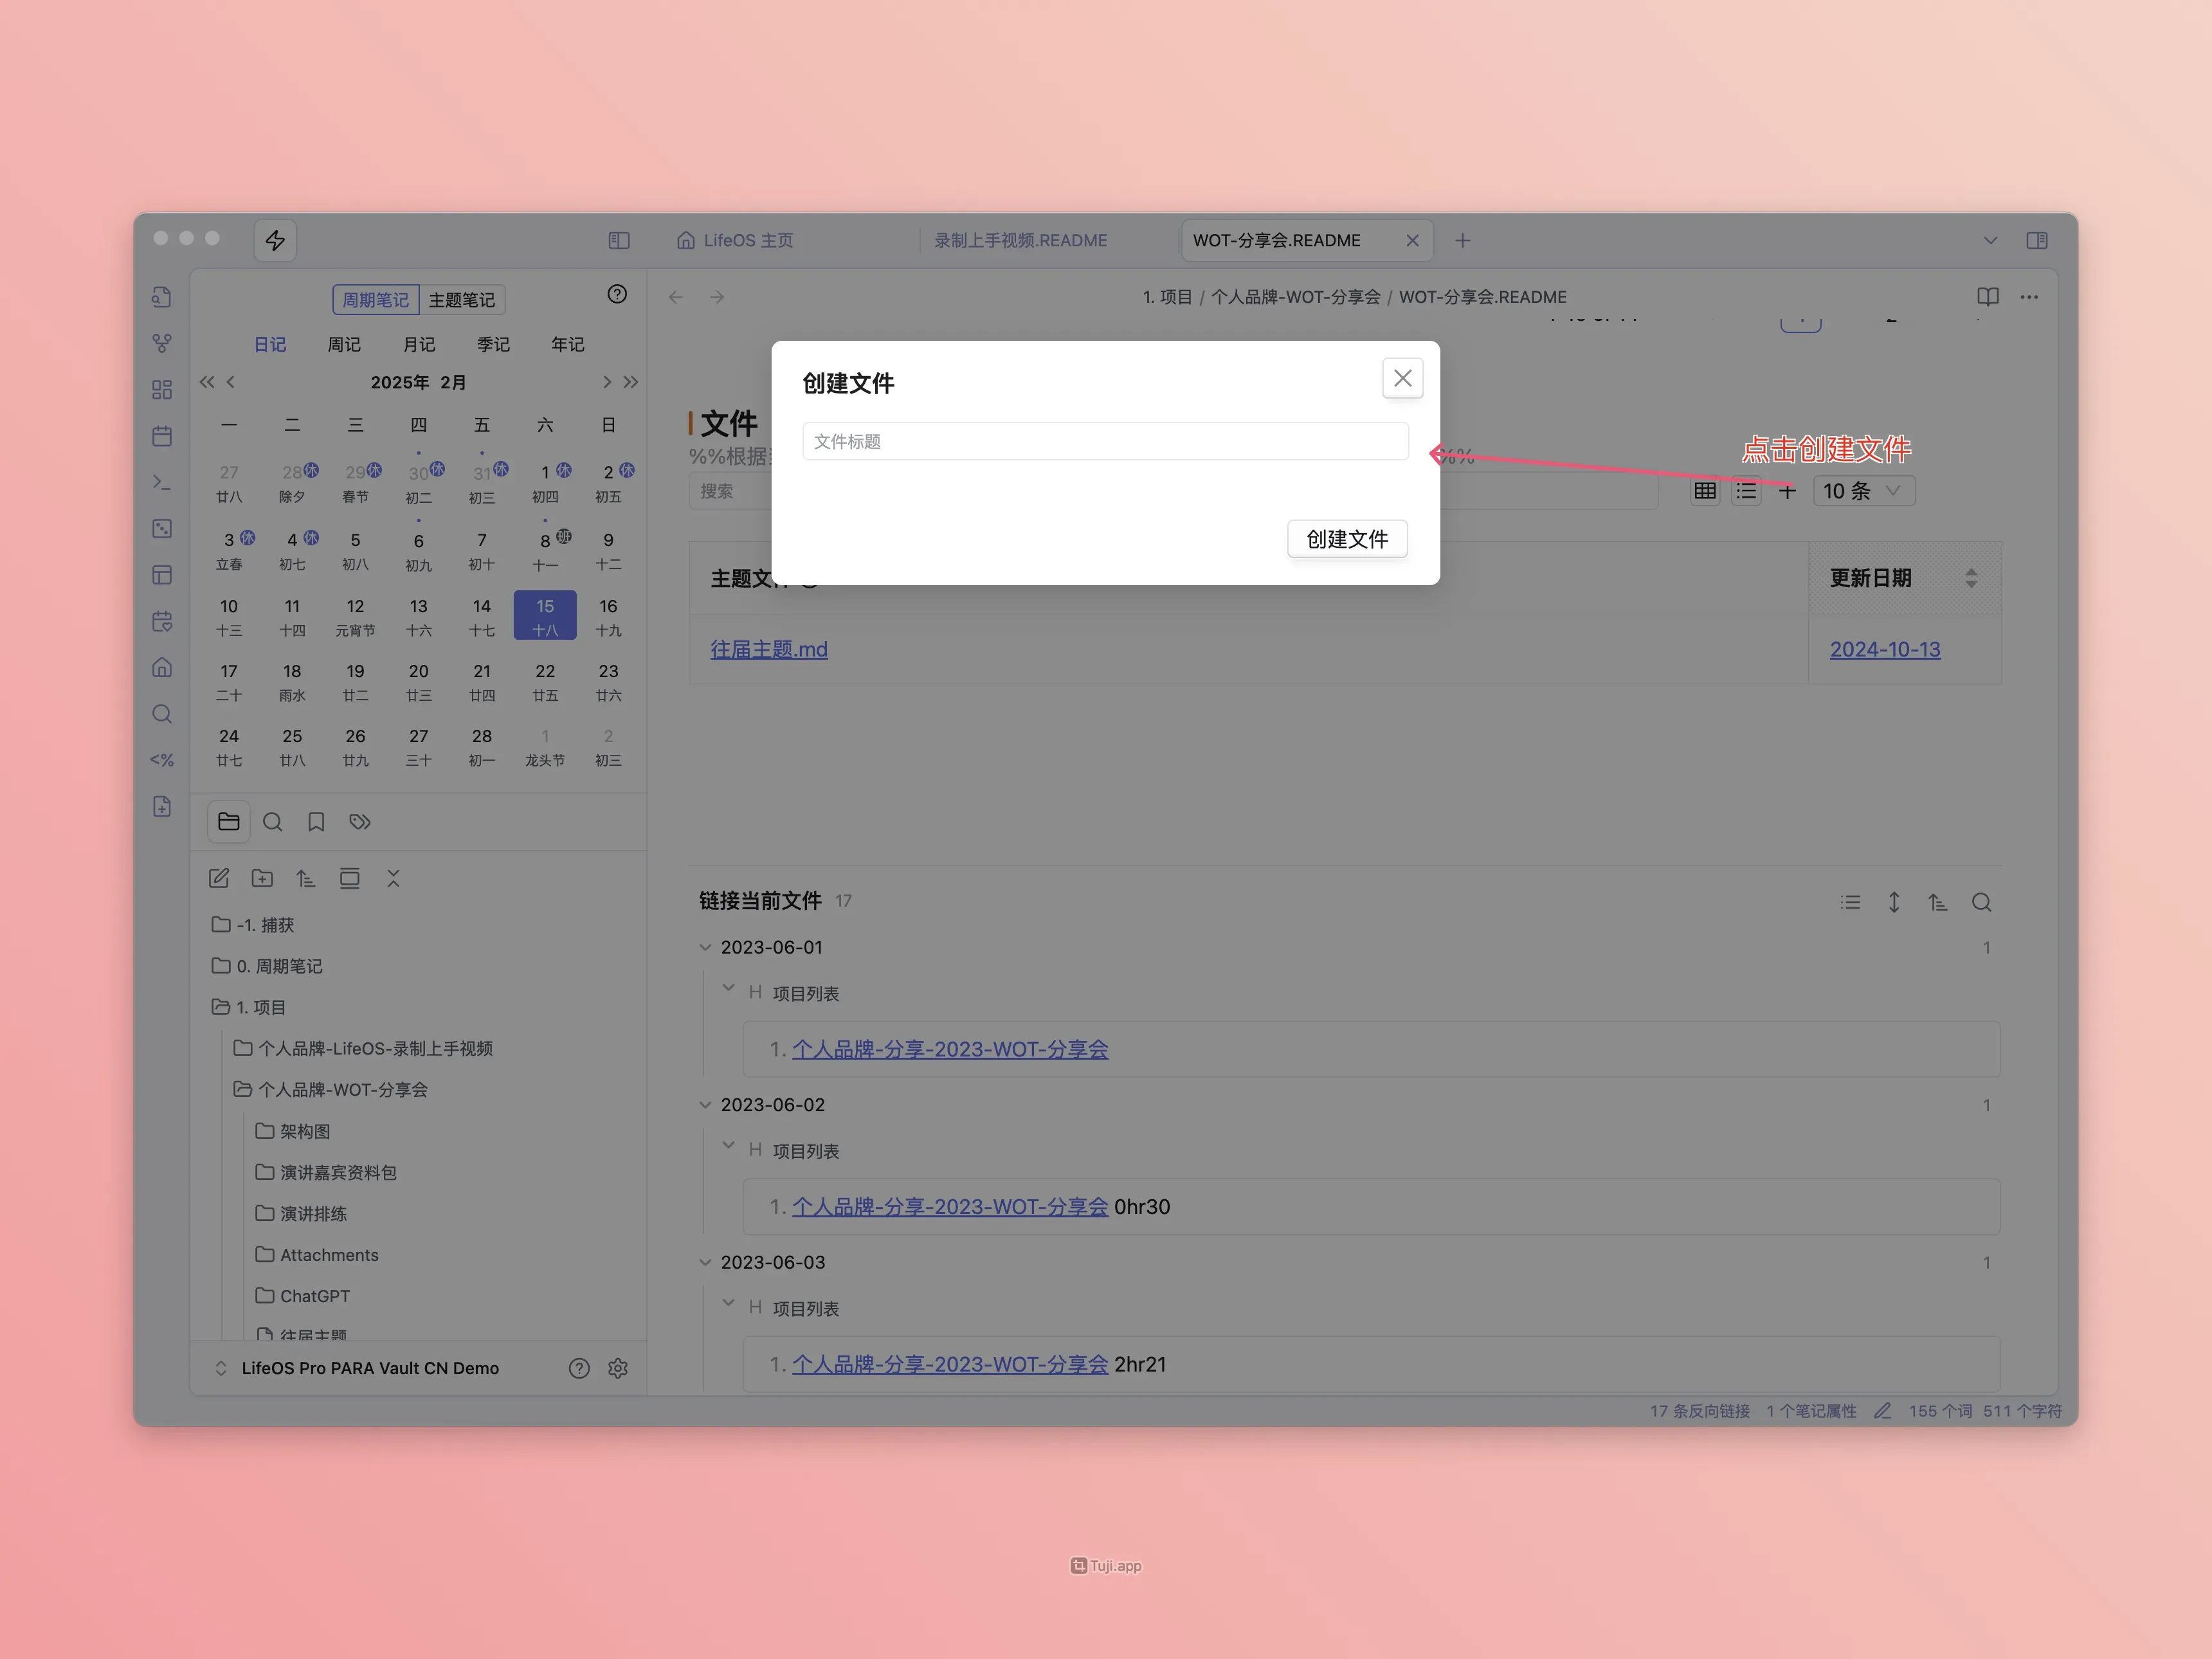The width and height of the screenshot is (2212, 1659).
Task: Open the 往届主题.md link
Action: point(769,649)
